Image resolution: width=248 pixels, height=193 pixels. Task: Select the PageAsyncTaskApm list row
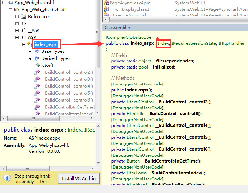click(x=175, y=3)
